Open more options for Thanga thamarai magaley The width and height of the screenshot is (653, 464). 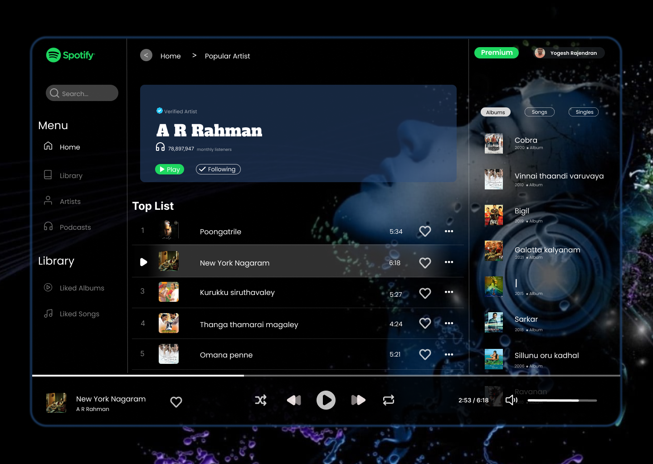(449, 323)
